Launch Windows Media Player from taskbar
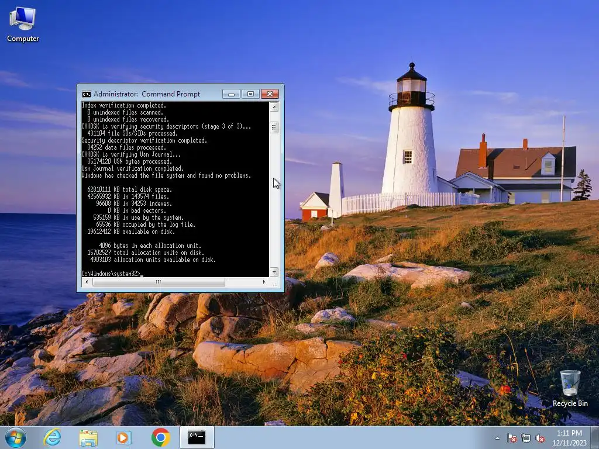The image size is (599, 449). [124, 437]
